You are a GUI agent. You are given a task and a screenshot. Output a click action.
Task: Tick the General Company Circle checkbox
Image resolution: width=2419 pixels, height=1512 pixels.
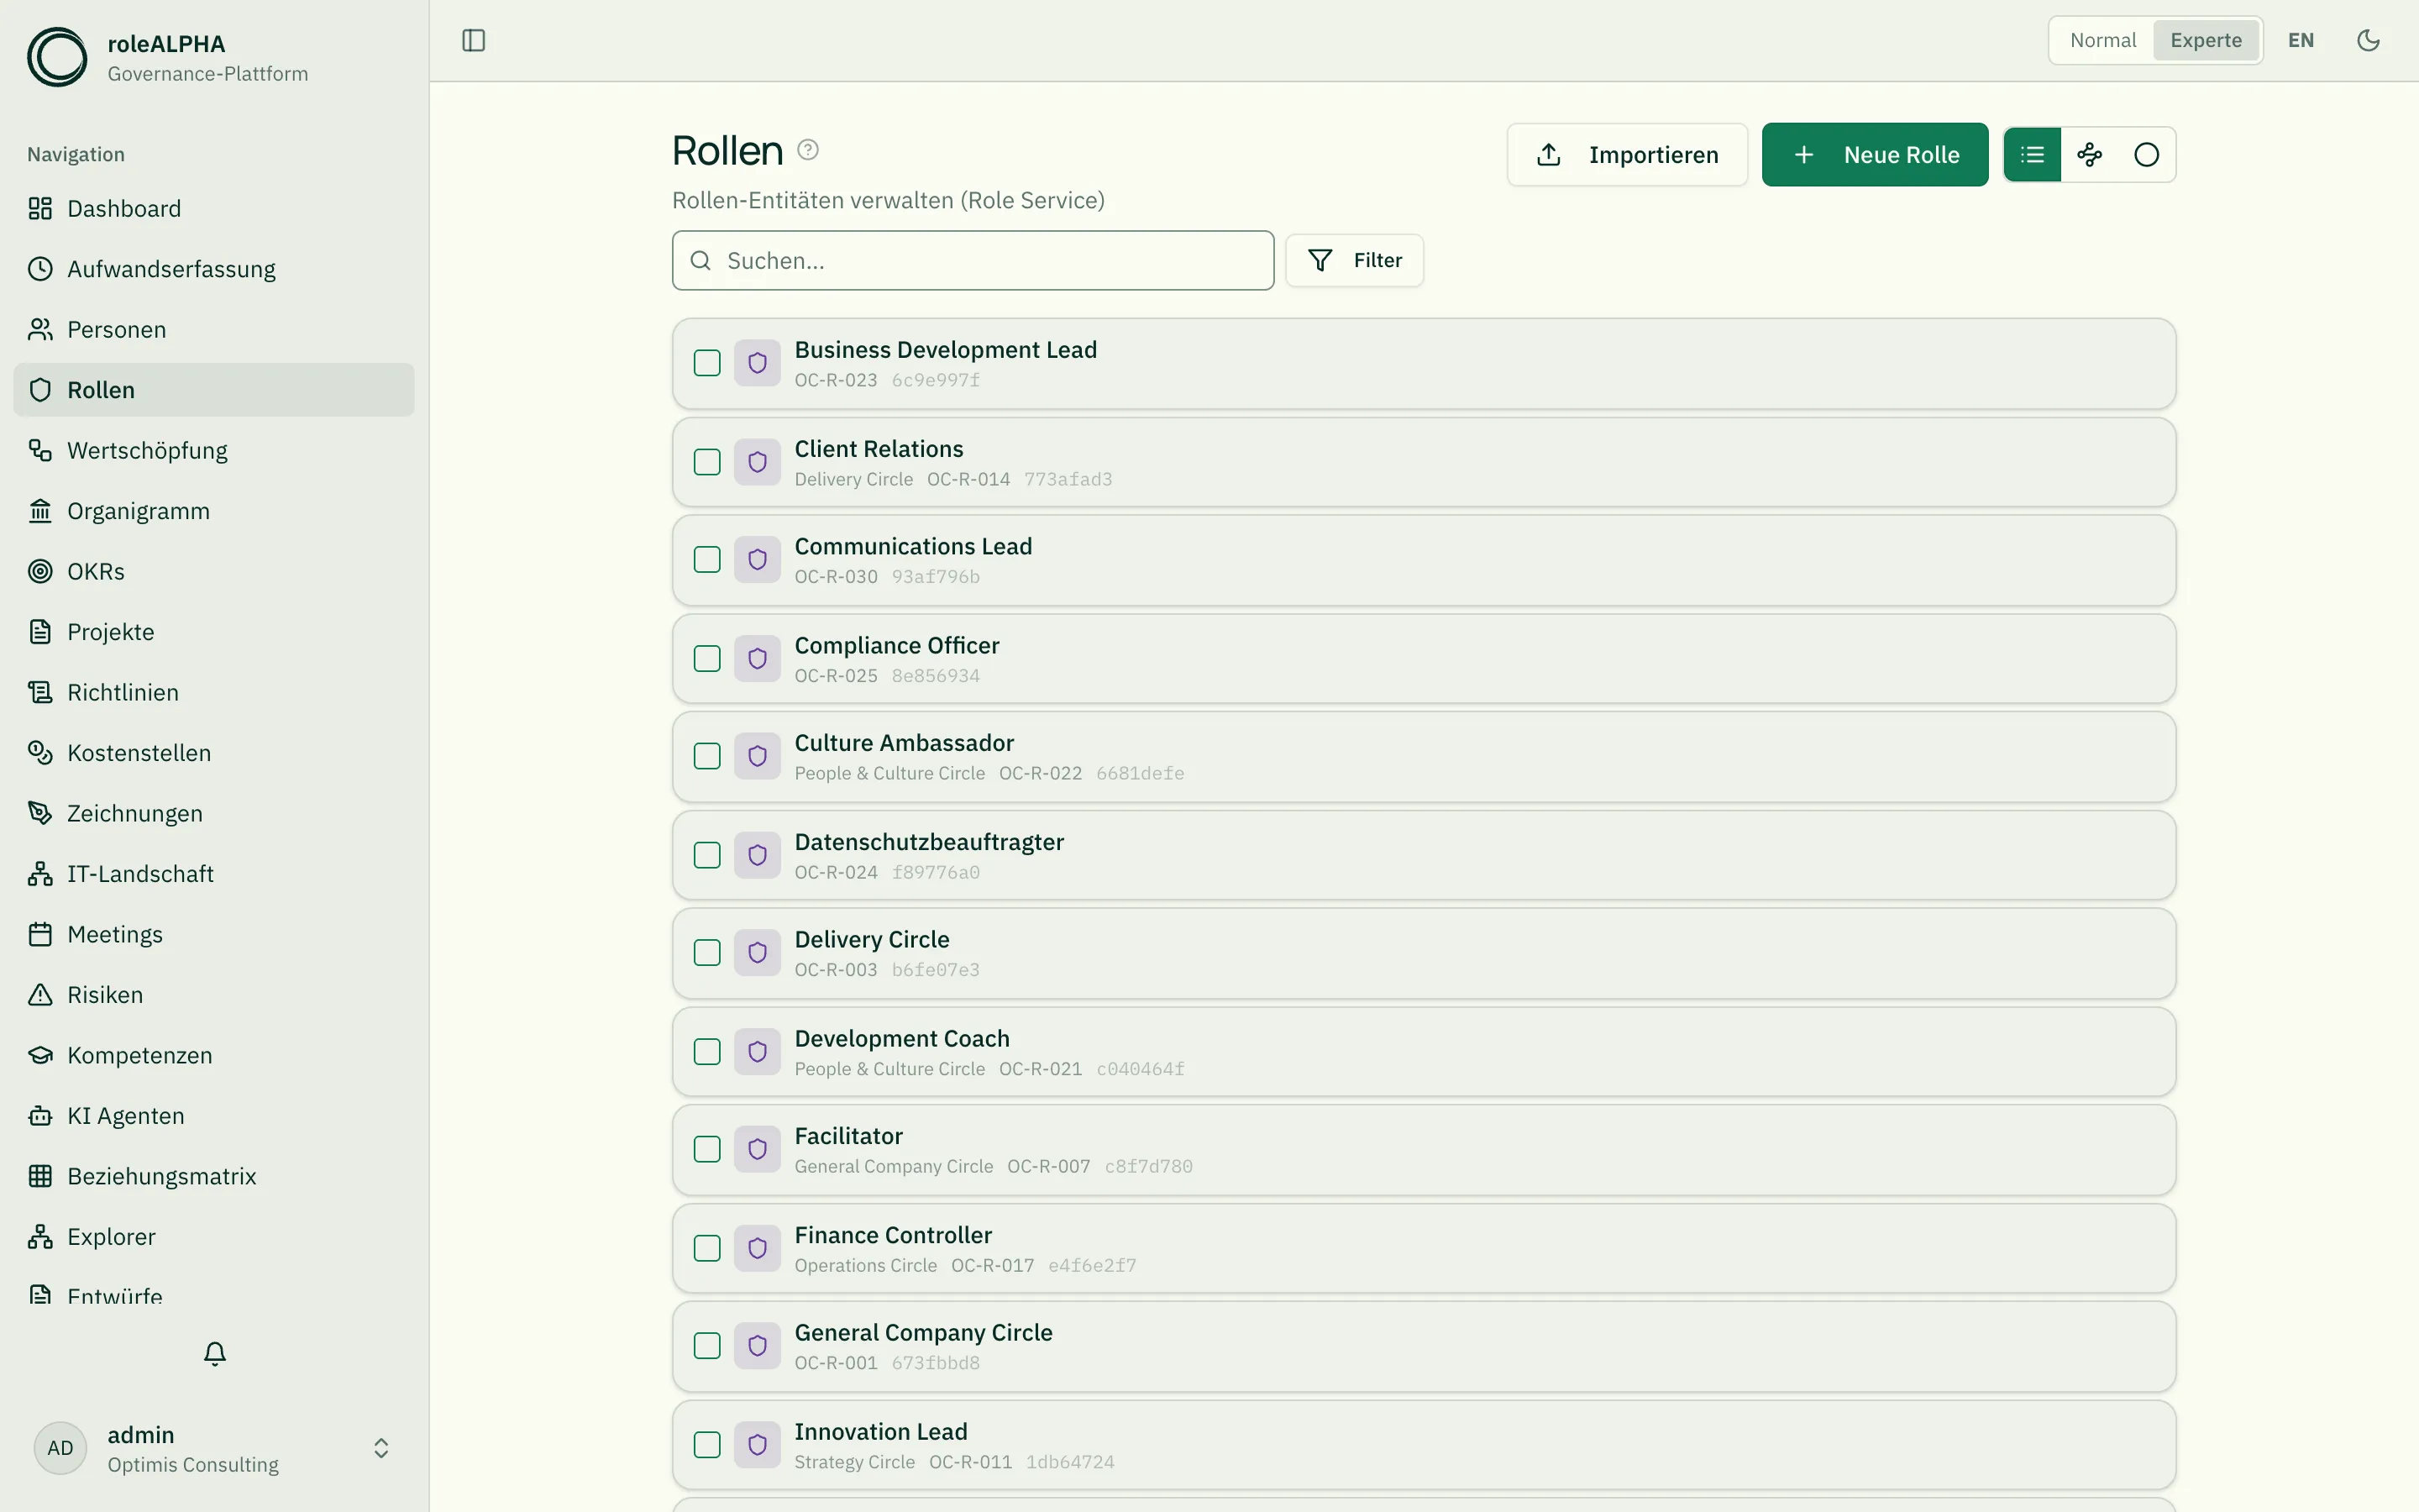tap(706, 1346)
